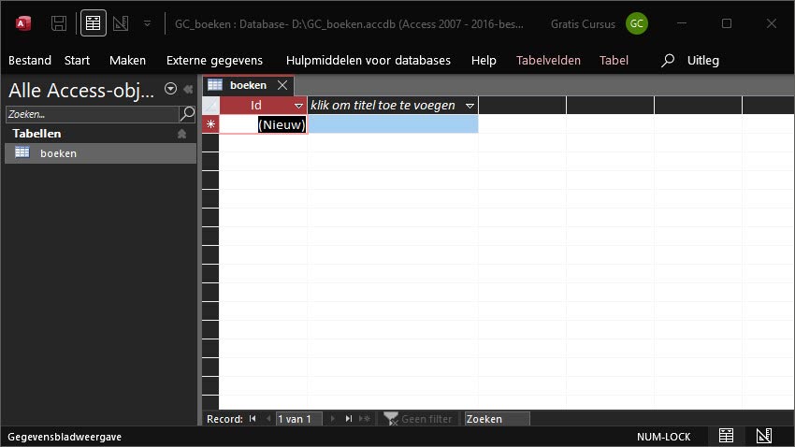
Task: Click the current record box '1 van 1'
Action: click(x=299, y=419)
